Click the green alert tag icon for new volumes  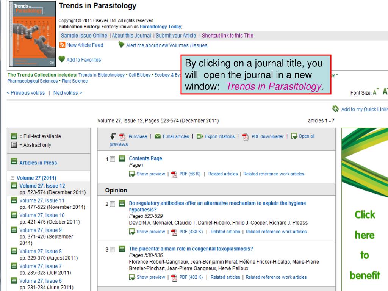coord(121,45)
